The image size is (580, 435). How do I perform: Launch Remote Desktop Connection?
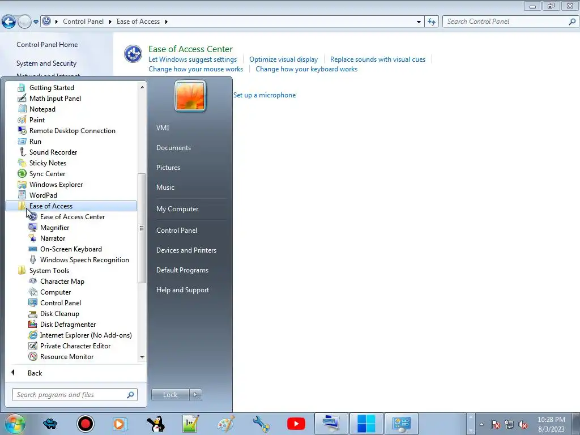click(72, 131)
